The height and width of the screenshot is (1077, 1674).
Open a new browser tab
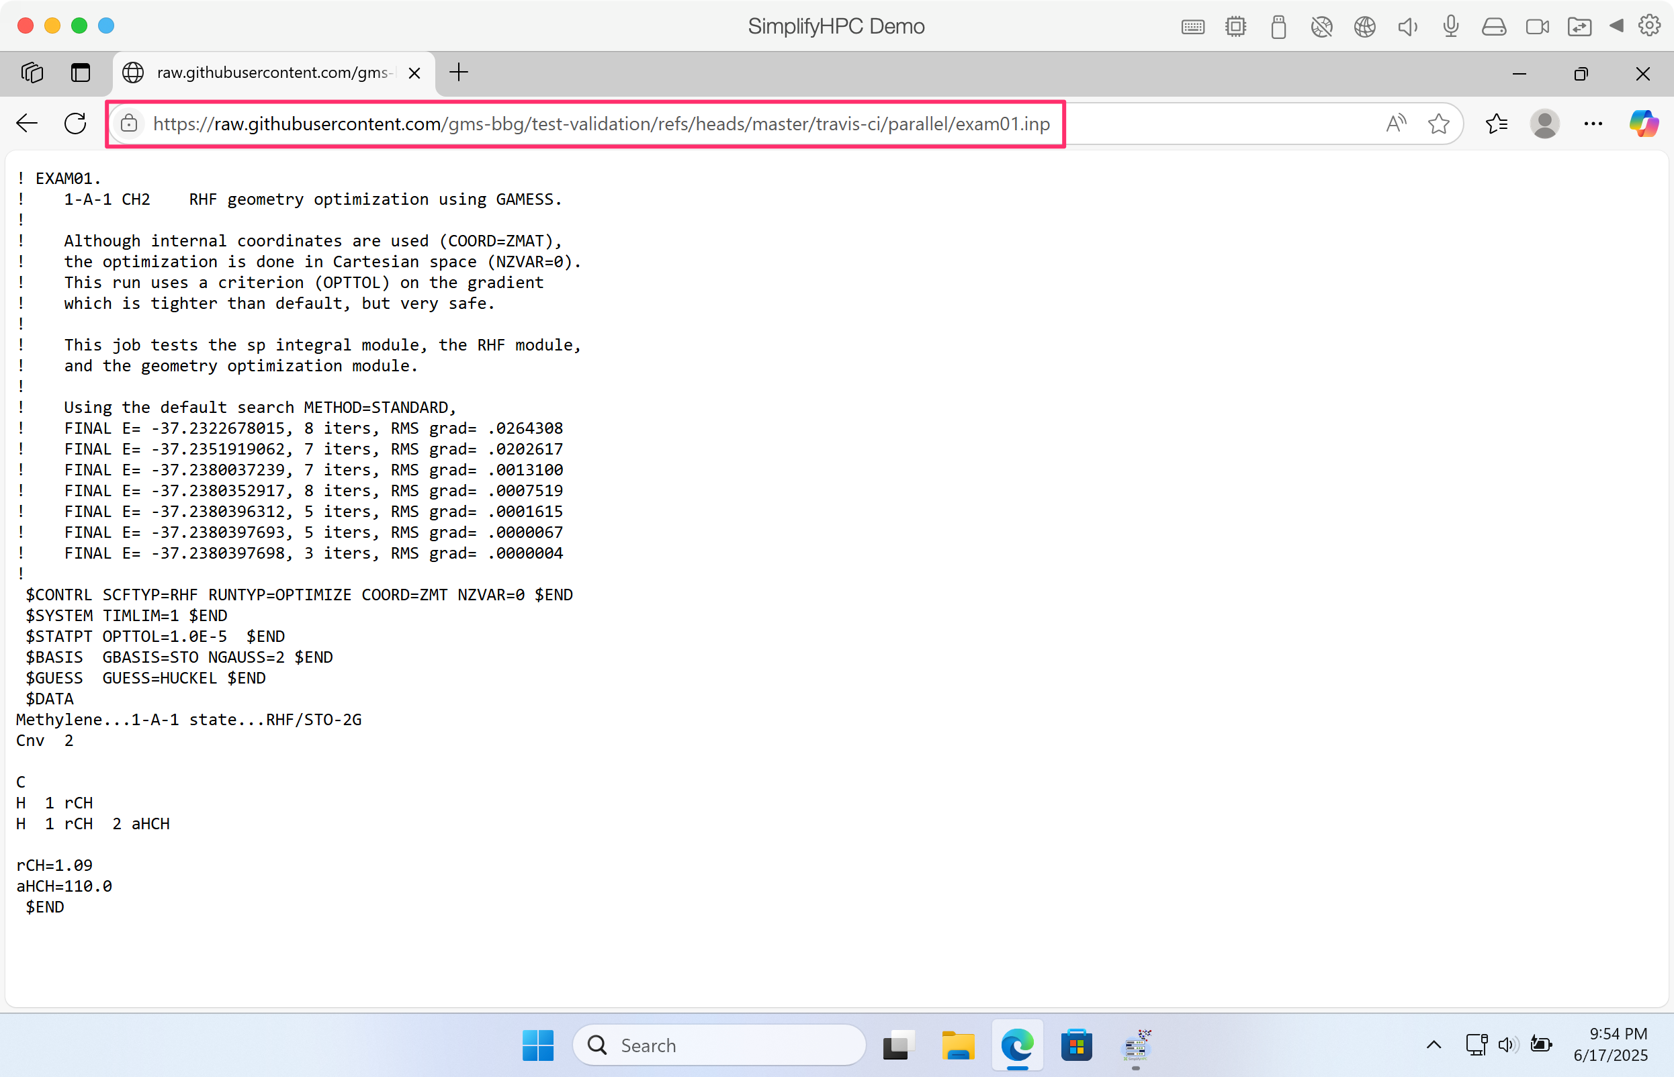[x=459, y=73]
